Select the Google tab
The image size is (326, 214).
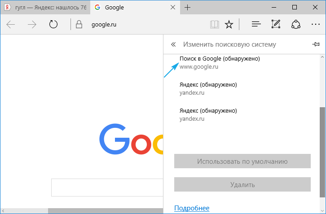click(135, 8)
